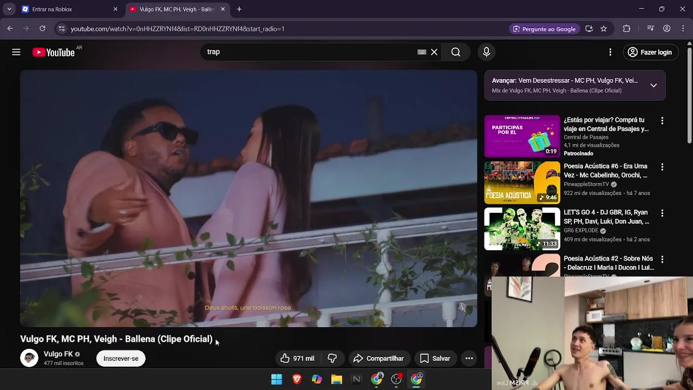The image size is (693, 390).
Task: Subscribe with Inscrever-se button
Action: (121, 358)
